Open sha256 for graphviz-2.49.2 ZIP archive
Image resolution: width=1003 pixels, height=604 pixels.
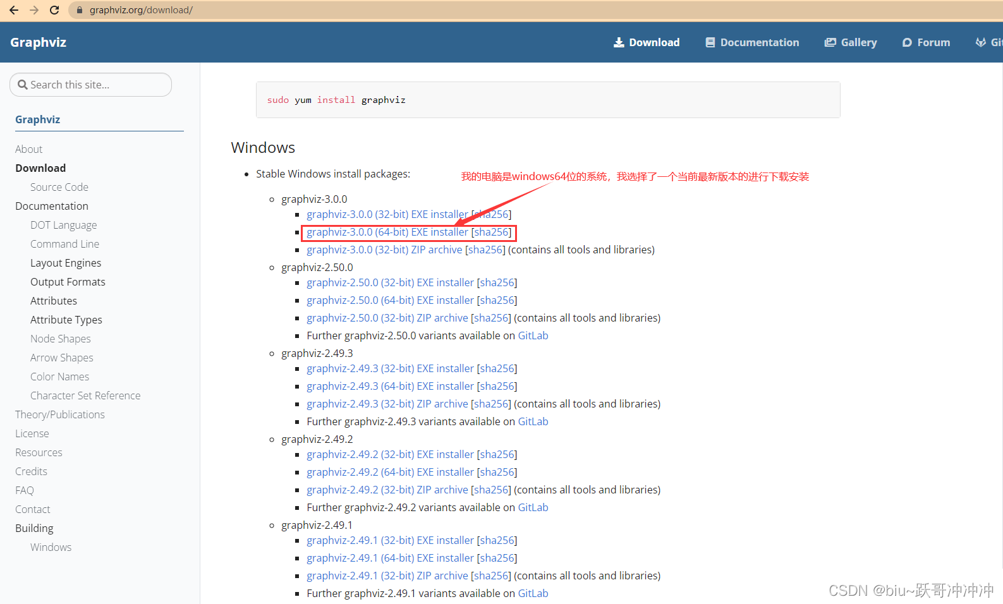pyautogui.click(x=491, y=490)
